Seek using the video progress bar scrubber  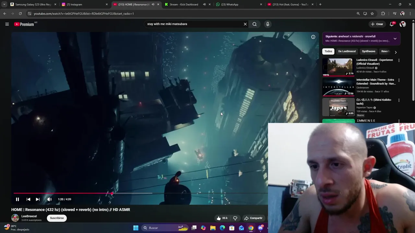(112, 193)
